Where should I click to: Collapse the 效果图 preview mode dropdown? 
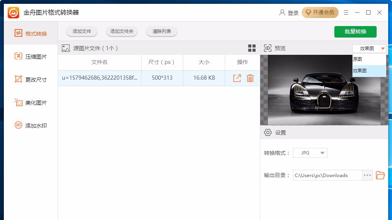(x=369, y=48)
